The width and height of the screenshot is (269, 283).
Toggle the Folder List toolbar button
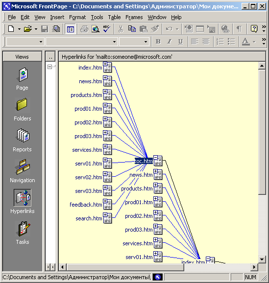coord(70,29)
